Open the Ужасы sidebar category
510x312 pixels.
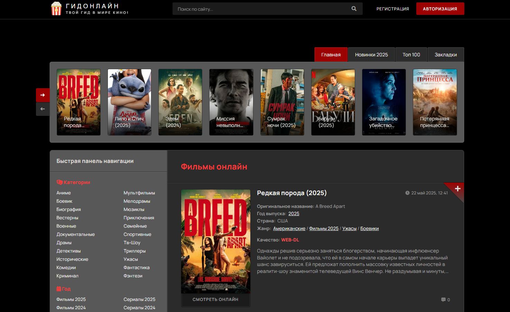click(x=131, y=259)
